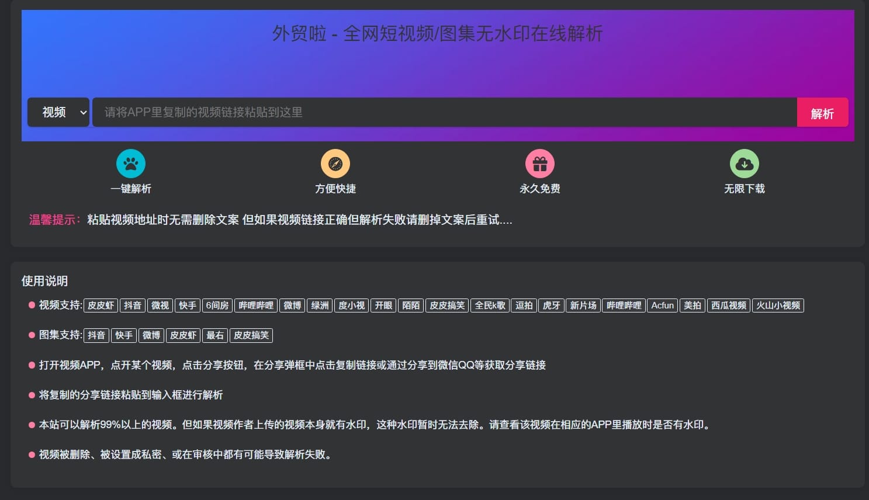Image resolution: width=869 pixels, height=500 pixels.
Task: Open the 视频 type dropdown
Action: [x=58, y=112]
